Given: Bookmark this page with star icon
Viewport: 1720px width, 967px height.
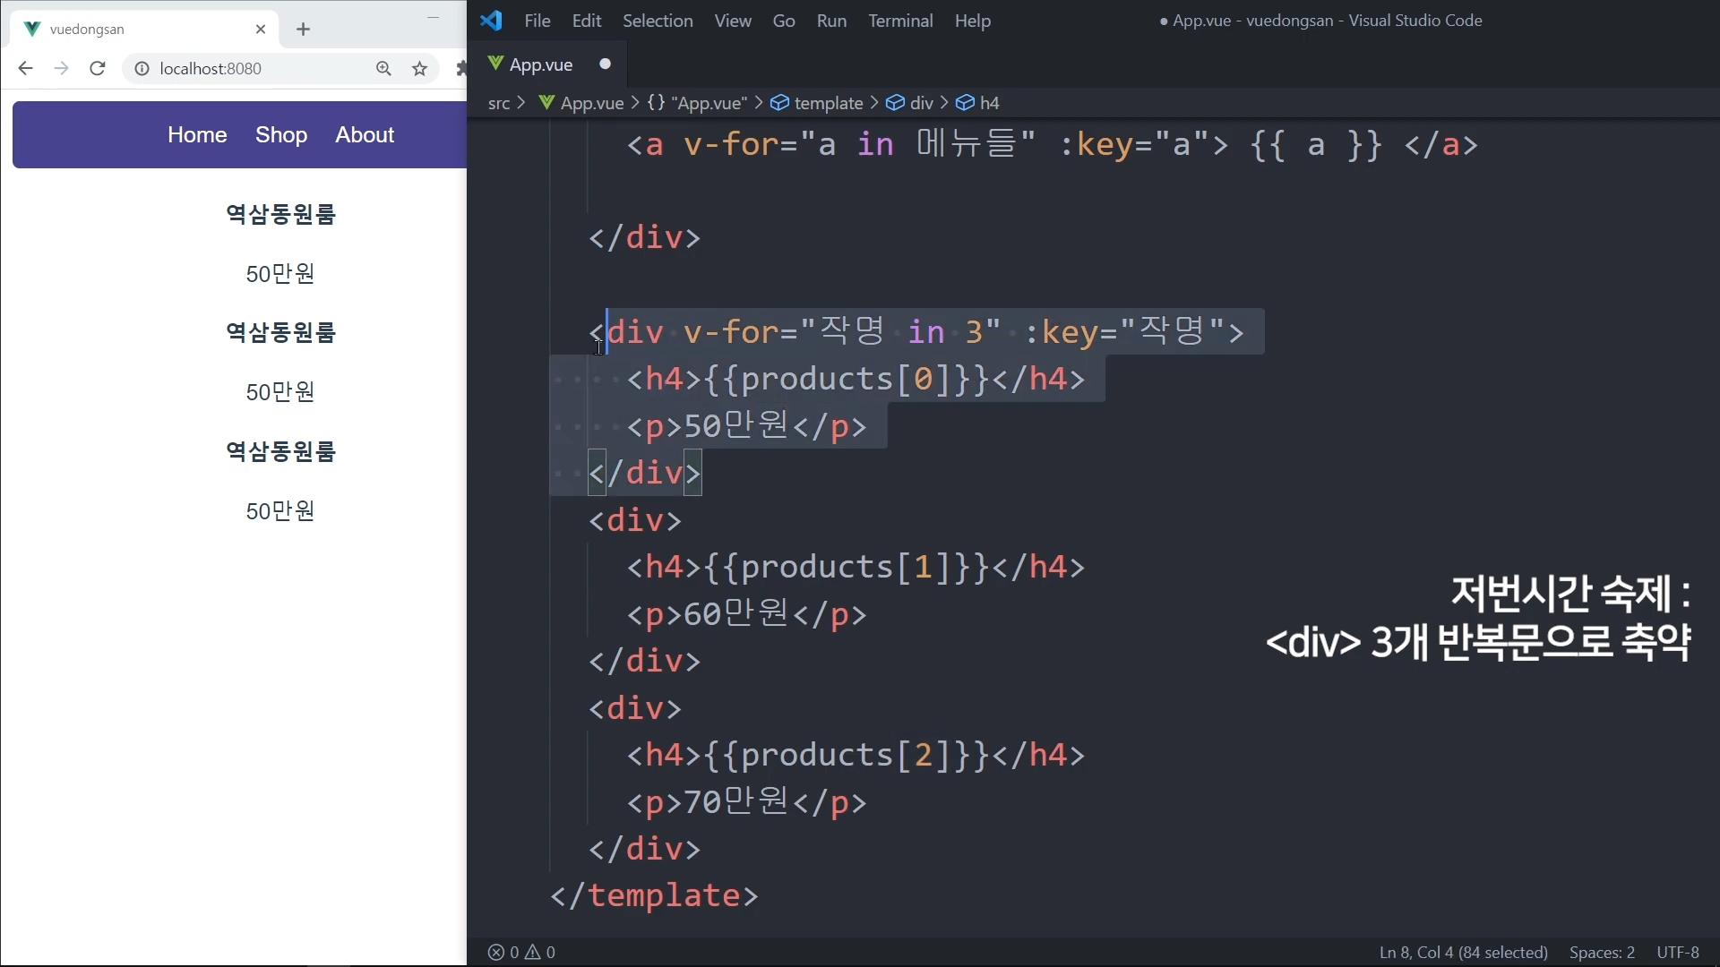Looking at the screenshot, I should (x=419, y=69).
